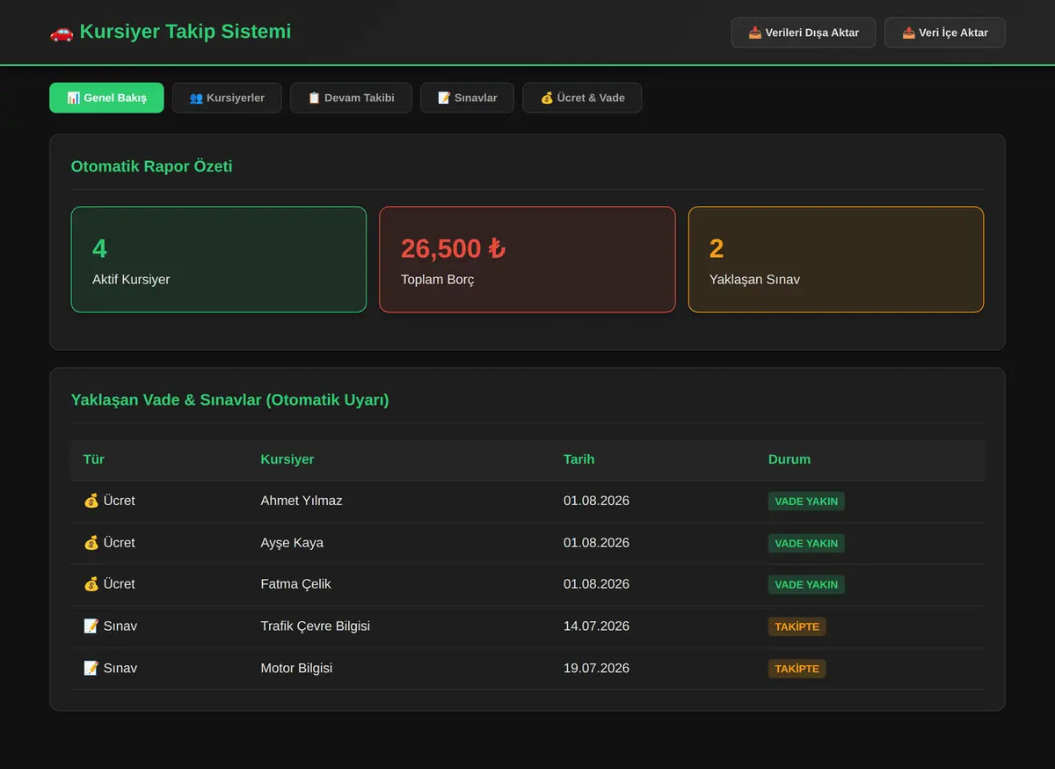Click the Yaklaşan Vade & Sınavlar heading
Image resolution: width=1055 pixels, height=769 pixels.
coord(229,400)
